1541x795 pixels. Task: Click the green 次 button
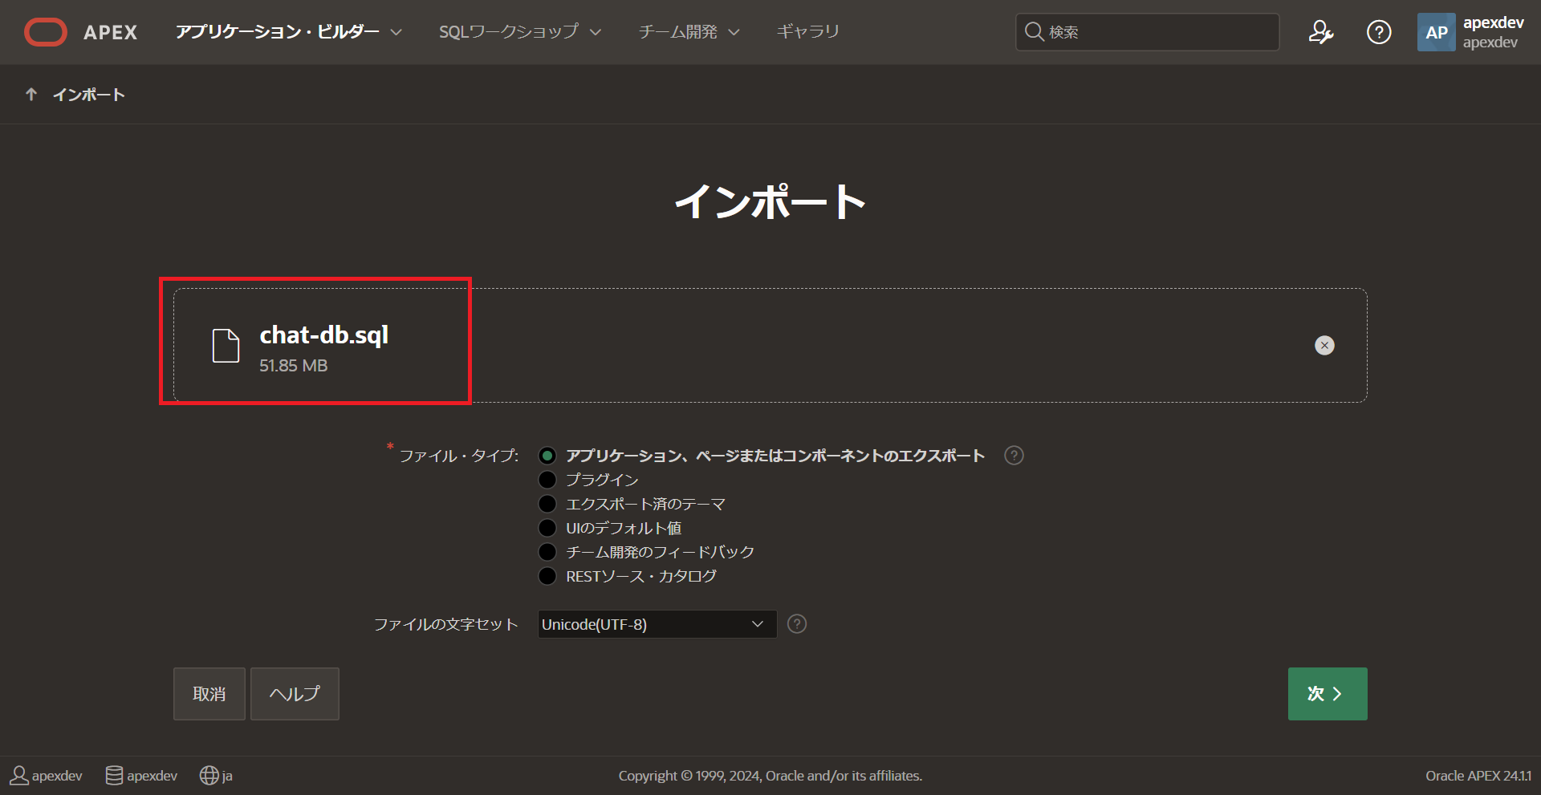(x=1328, y=694)
